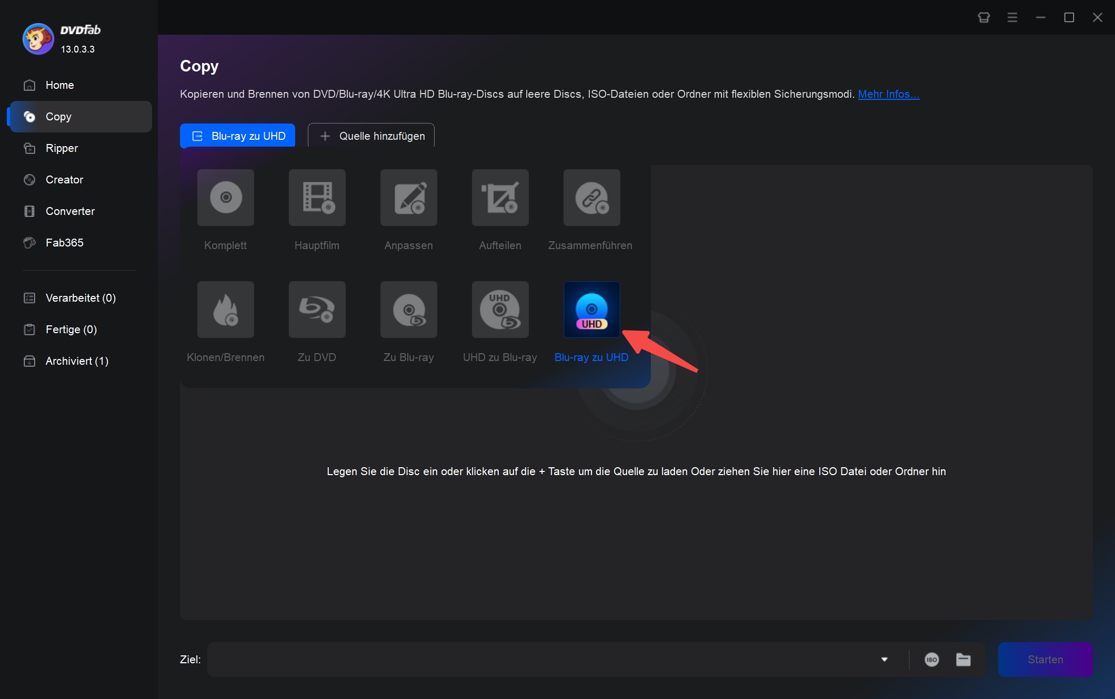Select the Hauptfilm copy mode icon

[x=317, y=198]
